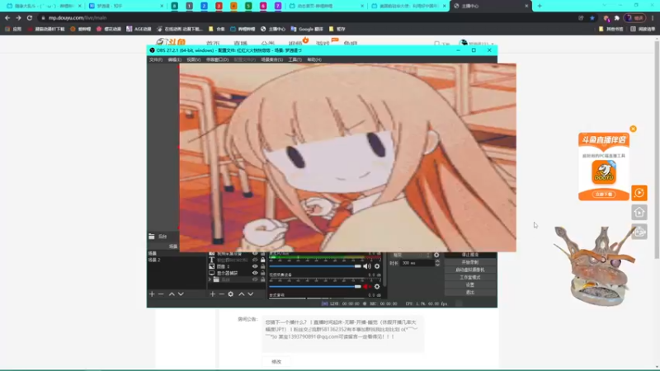The image size is (660, 371).
Task: Close the Douyu companion ad popup
Action: click(633, 129)
